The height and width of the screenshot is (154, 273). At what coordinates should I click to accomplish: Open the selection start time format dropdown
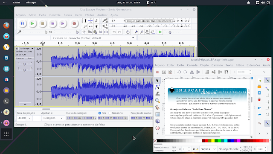pyautogui.click(x=96, y=118)
